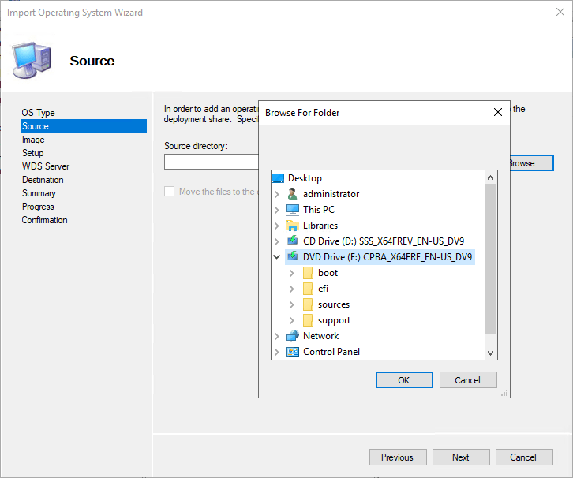The width and height of the screenshot is (573, 478).
Task: Click the folder tree scroll down arrow
Action: point(491,353)
